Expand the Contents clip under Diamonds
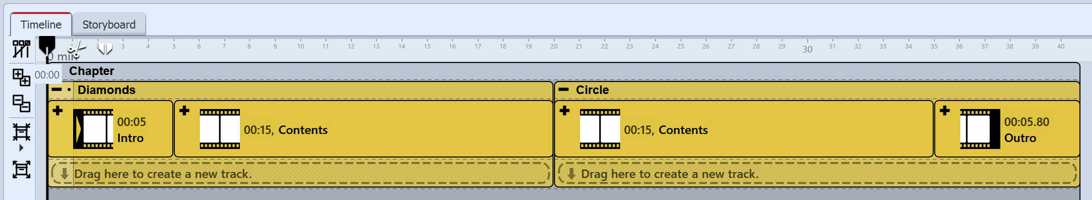This screenshot has width=1092, height=200. (x=184, y=110)
